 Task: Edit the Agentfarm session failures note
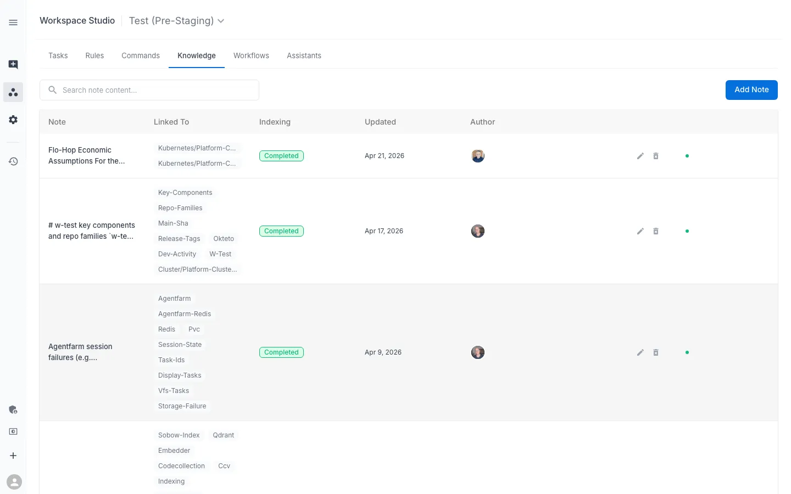[x=640, y=352]
